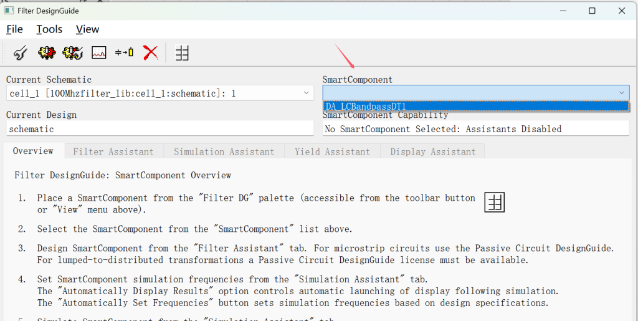Click the red gears Simulate icon
The width and height of the screenshot is (638, 321).
47,53
